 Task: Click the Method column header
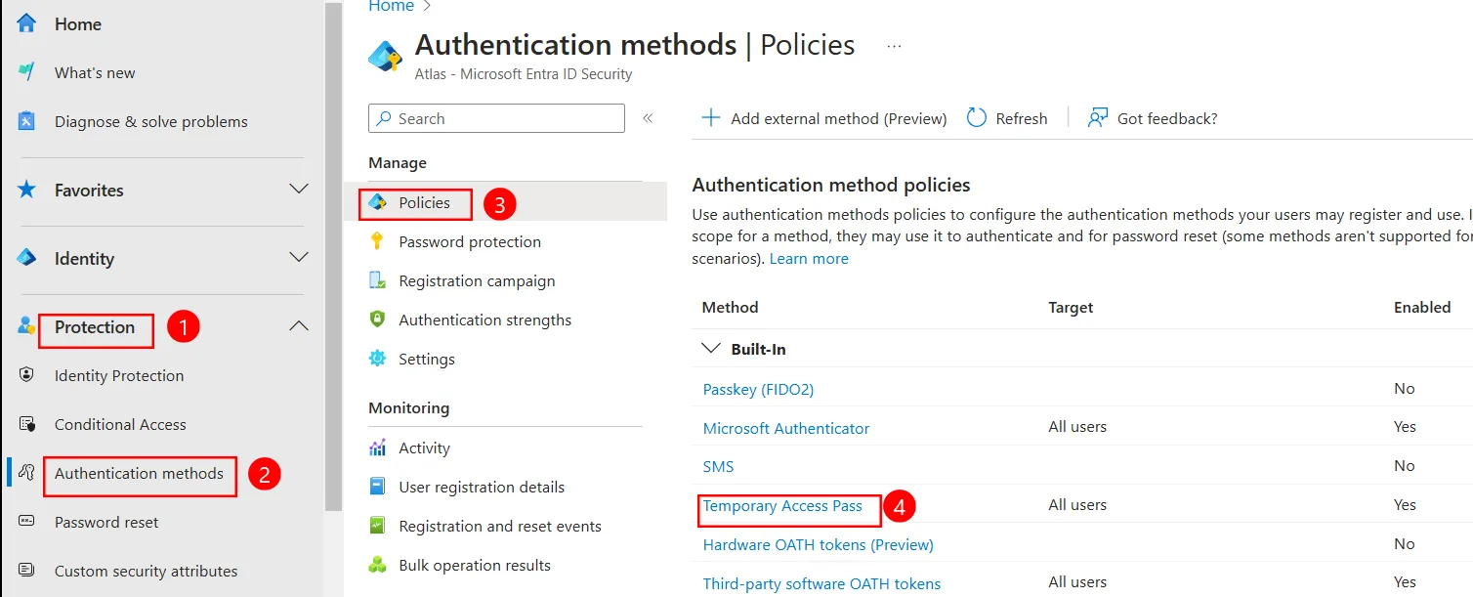coord(730,307)
